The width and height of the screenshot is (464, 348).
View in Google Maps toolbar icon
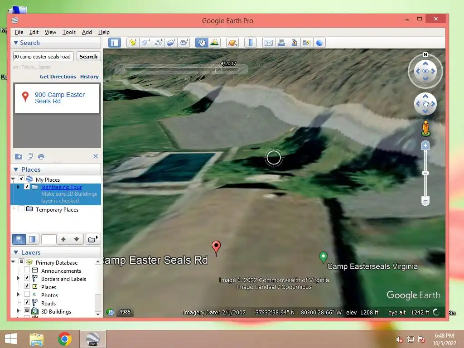pyautogui.click(x=307, y=43)
